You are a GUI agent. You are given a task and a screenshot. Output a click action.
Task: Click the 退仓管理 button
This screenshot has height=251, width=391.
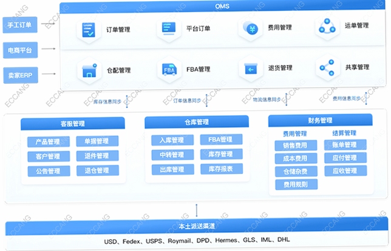(x=98, y=170)
